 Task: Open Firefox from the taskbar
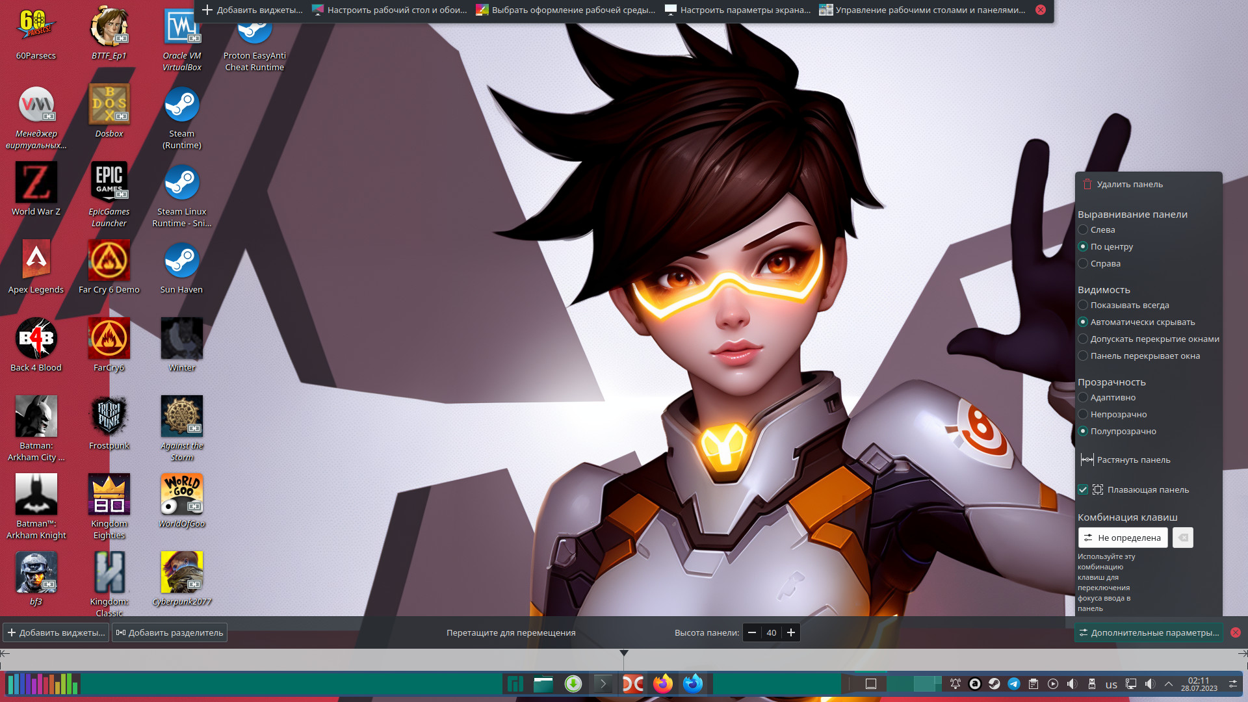(662, 684)
